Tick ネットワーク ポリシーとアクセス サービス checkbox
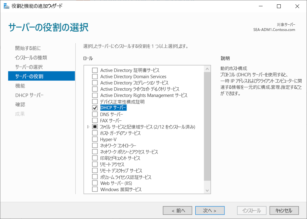The image size is (307, 219). click(95, 152)
